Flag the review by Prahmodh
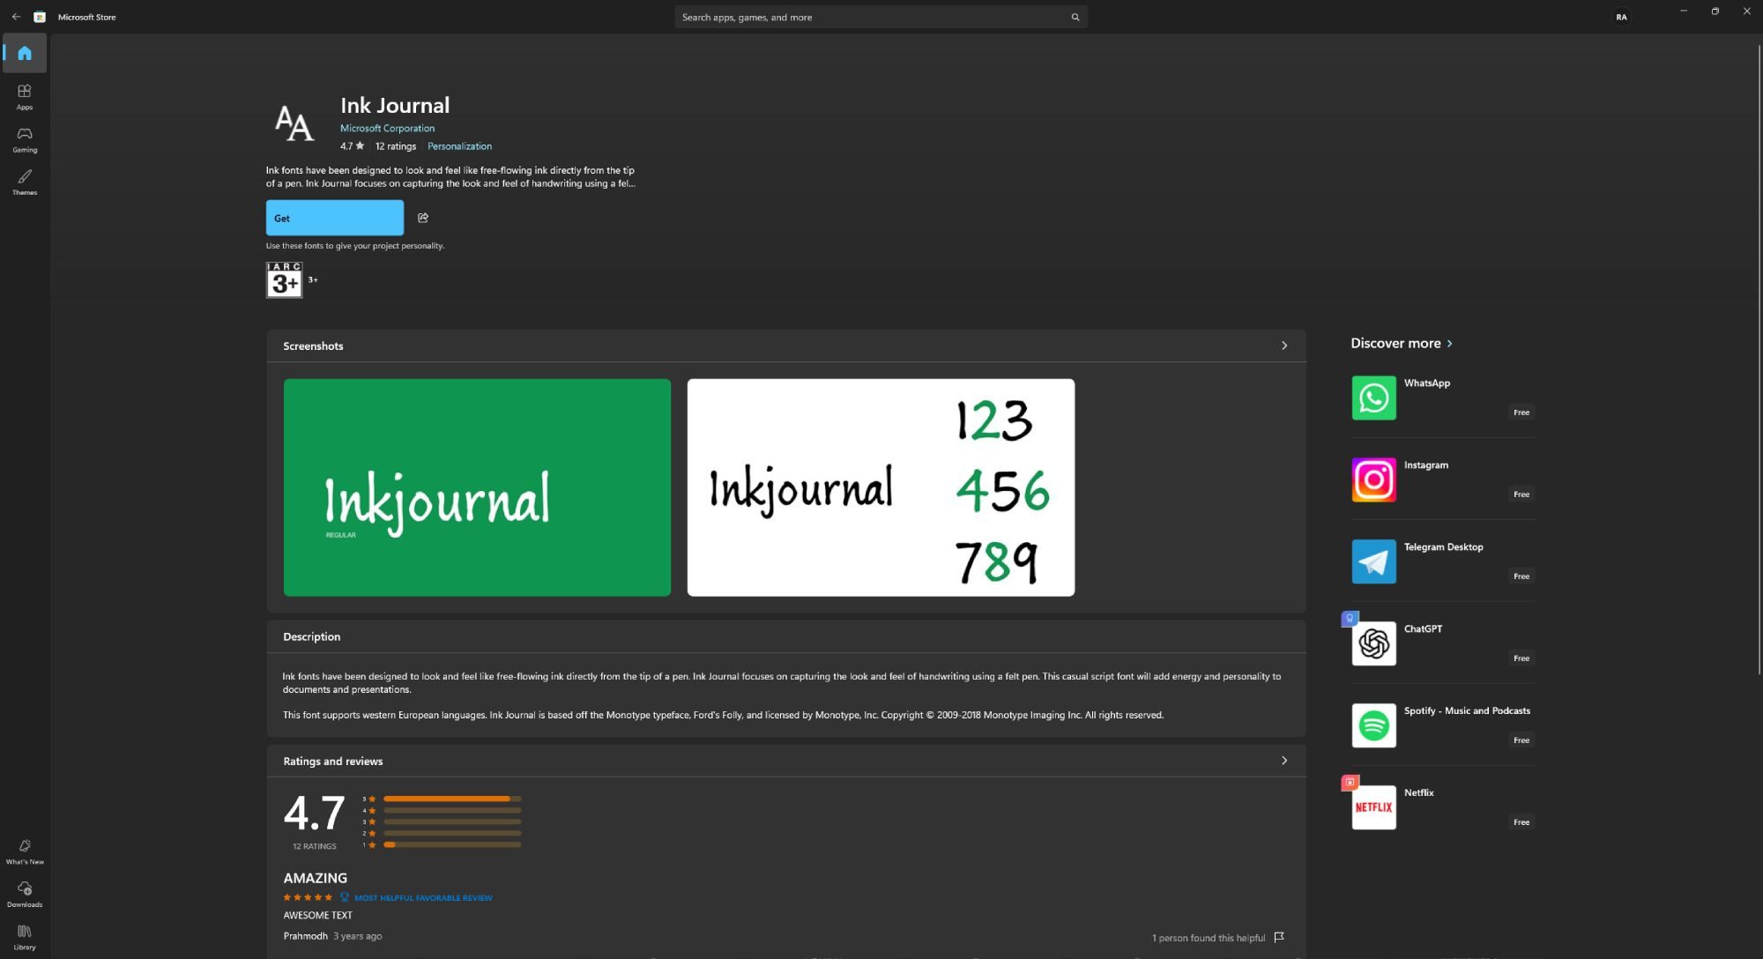The image size is (1763, 959). click(1279, 937)
